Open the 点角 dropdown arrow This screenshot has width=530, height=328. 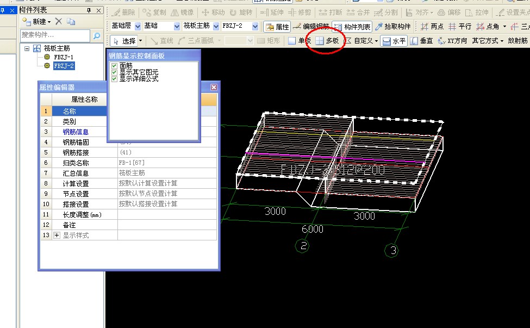coord(504,26)
